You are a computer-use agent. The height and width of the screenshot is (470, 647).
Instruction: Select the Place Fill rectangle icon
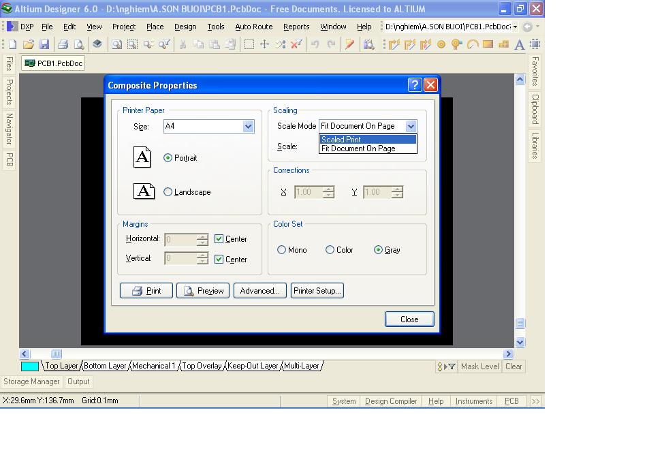pyautogui.click(x=488, y=44)
